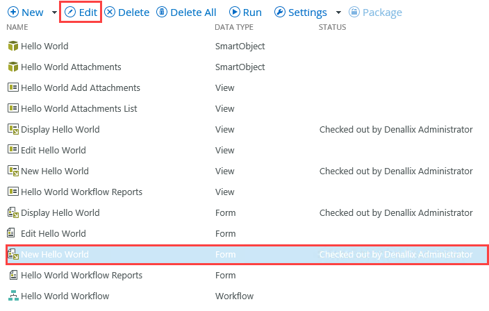
Task: Click the New plus icon
Action: point(13,12)
